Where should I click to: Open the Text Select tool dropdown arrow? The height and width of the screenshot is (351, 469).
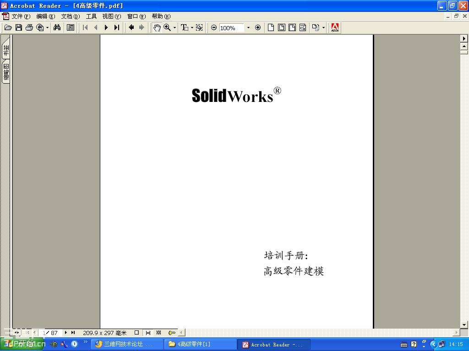pos(192,28)
